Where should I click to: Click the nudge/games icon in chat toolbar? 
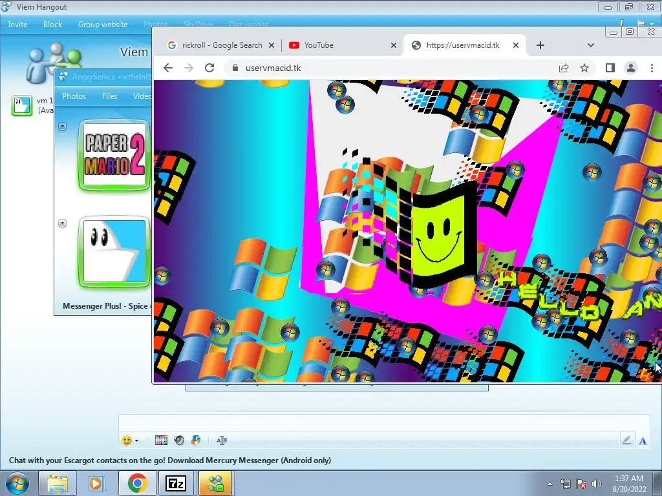point(196,440)
